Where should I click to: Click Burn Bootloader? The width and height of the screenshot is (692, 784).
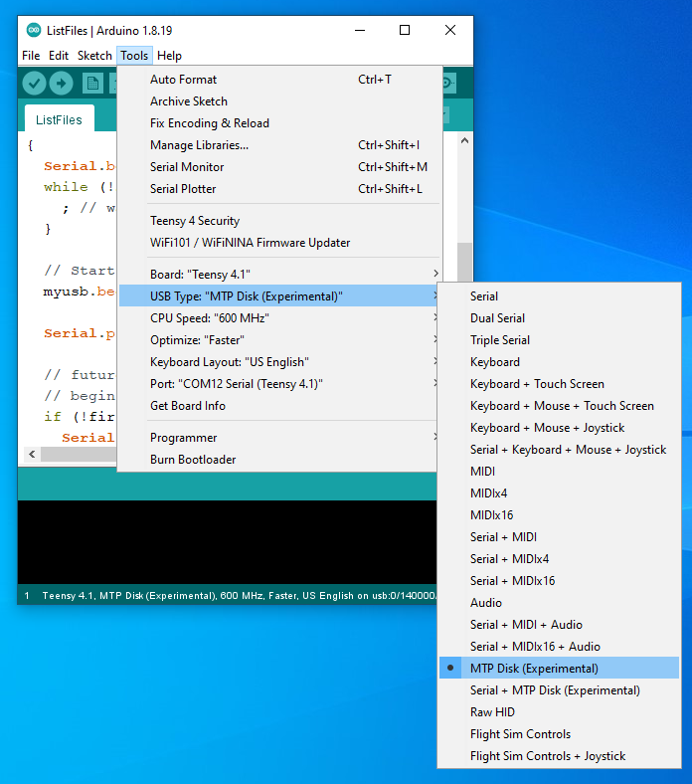point(279,460)
